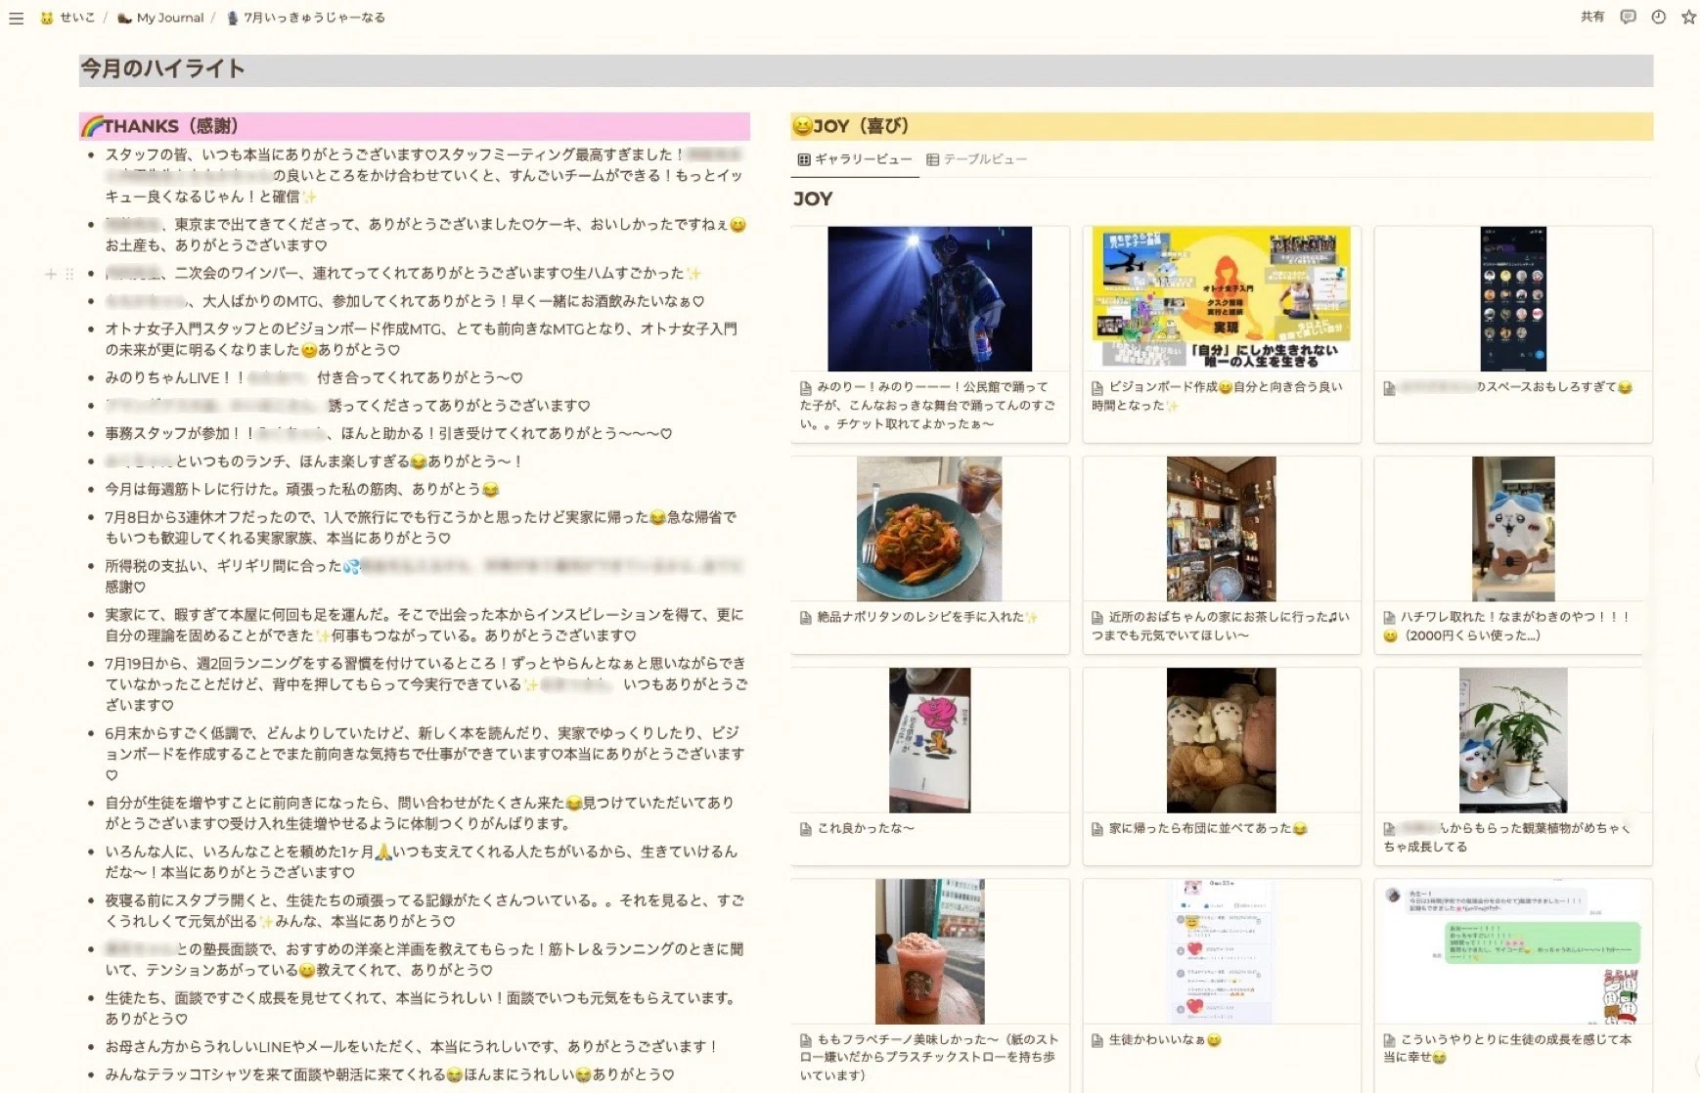This screenshot has height=1093, width=1700.
Task: Click the bullet starting みのりちゃんLIVE
Action: [x=314, y=377]
